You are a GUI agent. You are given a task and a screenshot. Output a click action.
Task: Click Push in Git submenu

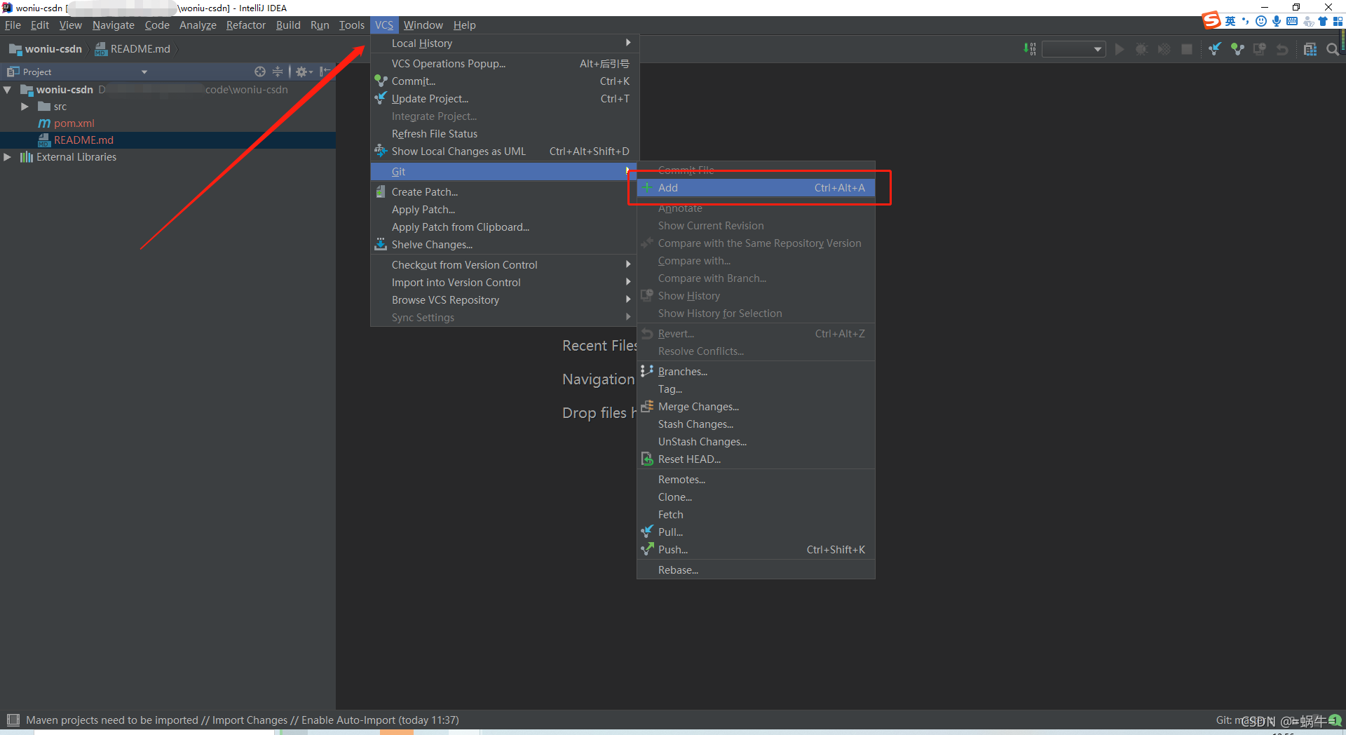[756, 550]
